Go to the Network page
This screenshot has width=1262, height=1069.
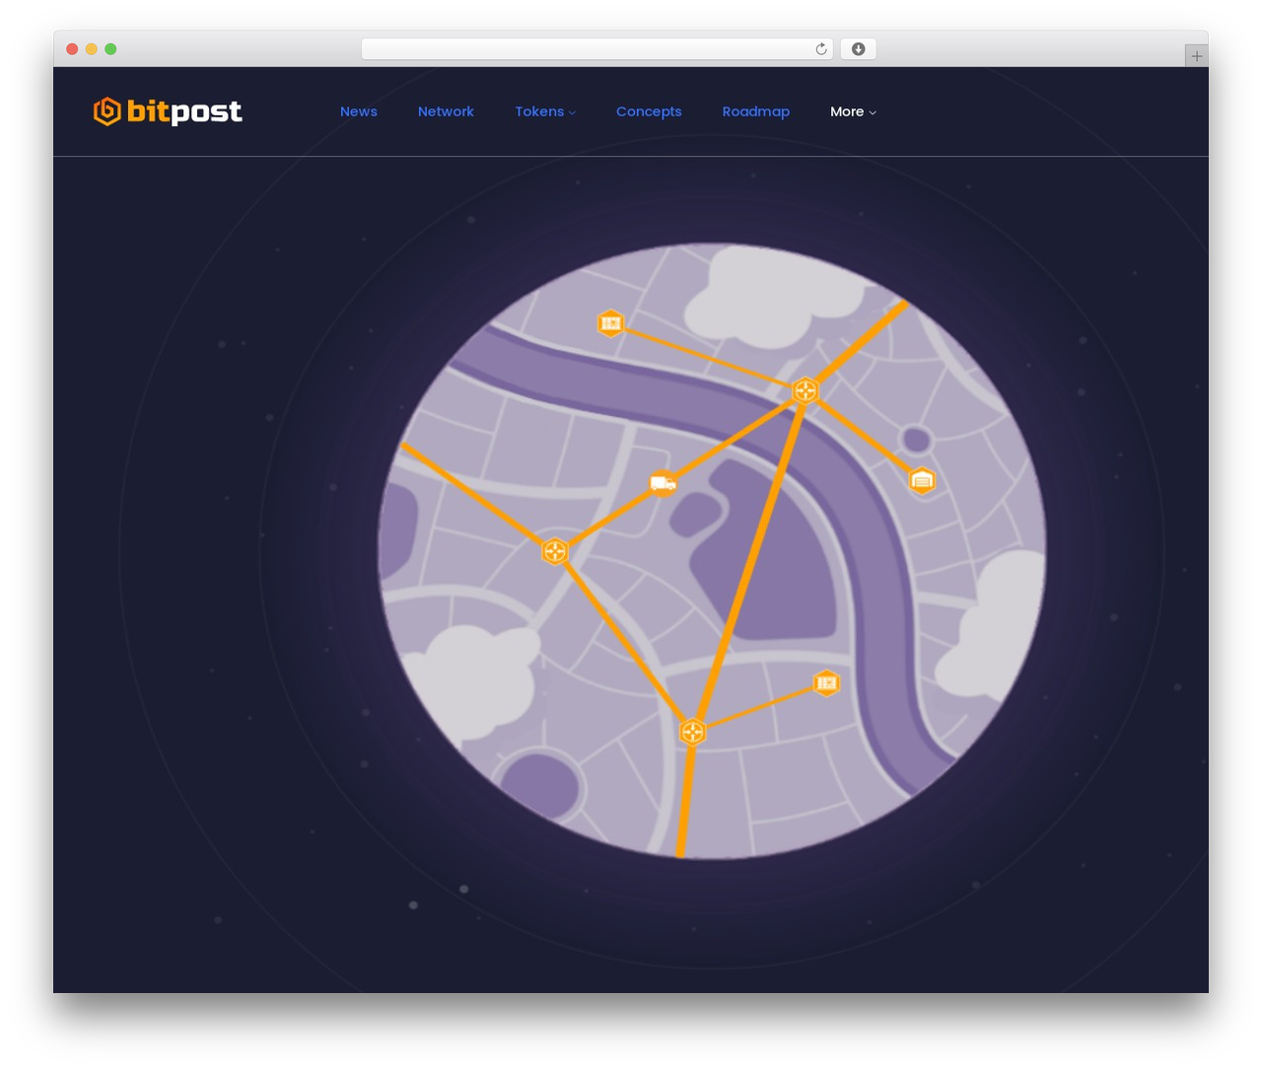(446, 111)
